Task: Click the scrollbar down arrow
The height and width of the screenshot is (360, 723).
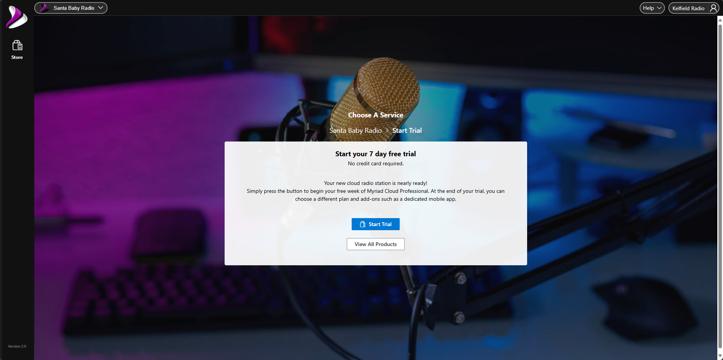Action: tap(720, 357)
